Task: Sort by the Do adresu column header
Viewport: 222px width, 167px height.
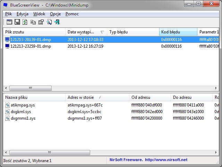Action: (x=191, y=97)
